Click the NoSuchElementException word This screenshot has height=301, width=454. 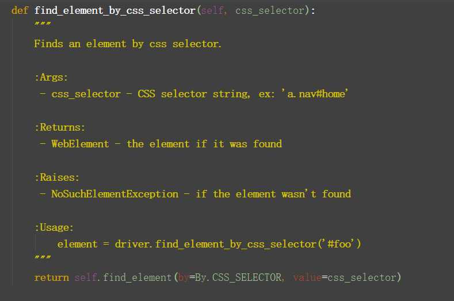(x=115, y=194)
